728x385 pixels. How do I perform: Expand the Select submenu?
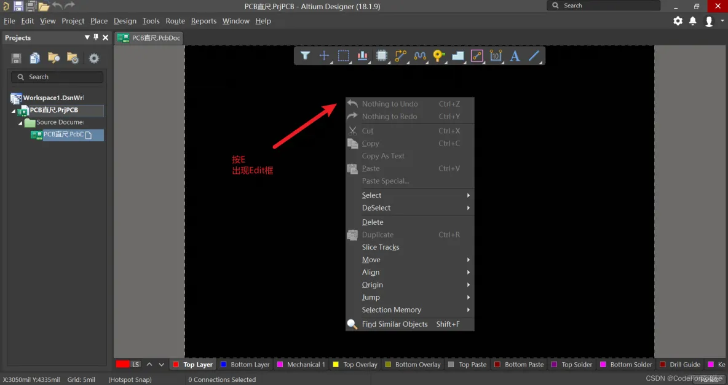410,195
